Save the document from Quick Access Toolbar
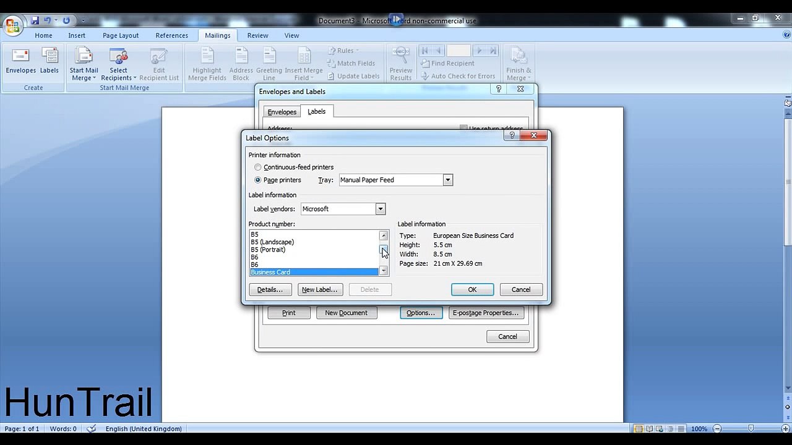Viewport: 792px width, 445px height. point(35,20)
